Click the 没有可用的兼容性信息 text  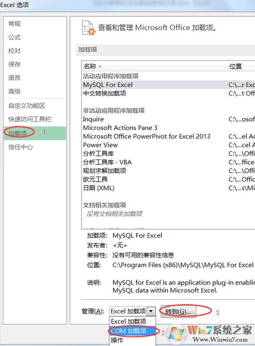pos(143,255)
